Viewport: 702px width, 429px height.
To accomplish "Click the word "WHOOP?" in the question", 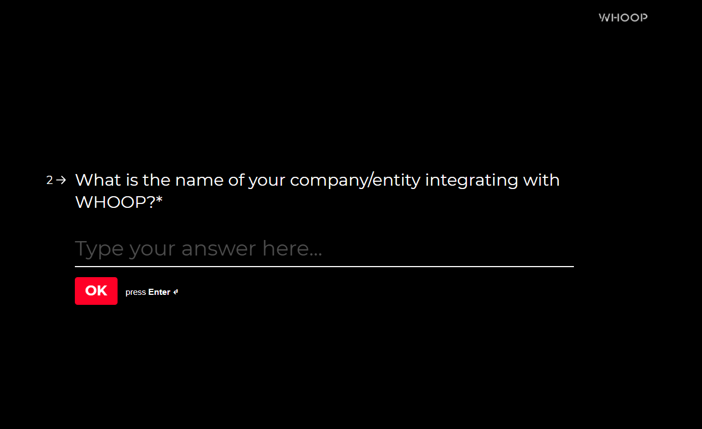I will coord(115,202).
